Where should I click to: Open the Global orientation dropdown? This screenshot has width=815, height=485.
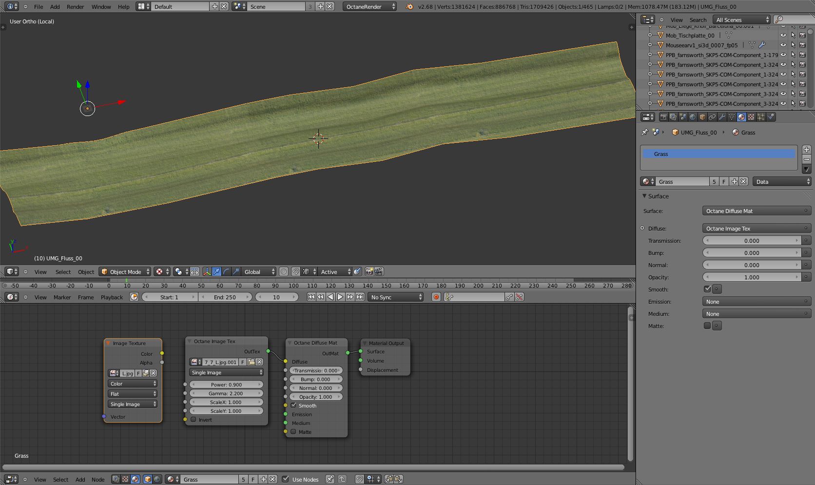(259, 272)
